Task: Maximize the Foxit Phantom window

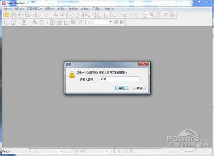Action: coord(199,2)
